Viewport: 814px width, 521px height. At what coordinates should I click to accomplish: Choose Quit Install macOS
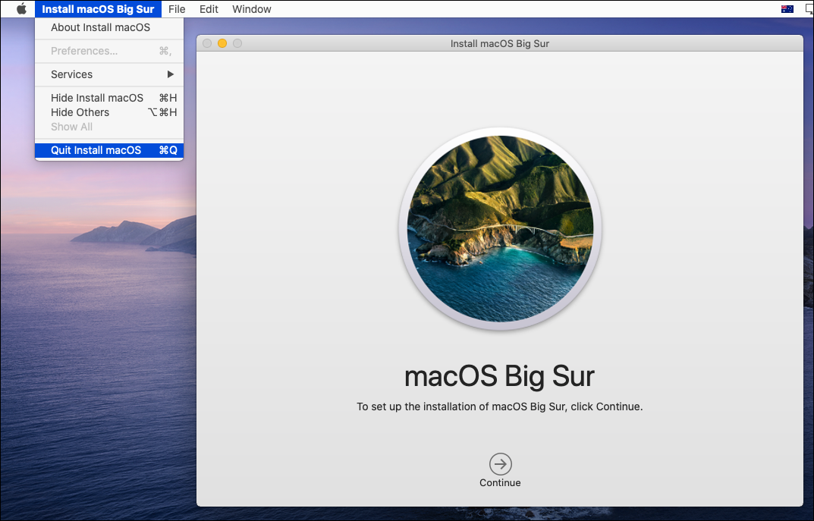pyautogui.click(x=96, y=150)
